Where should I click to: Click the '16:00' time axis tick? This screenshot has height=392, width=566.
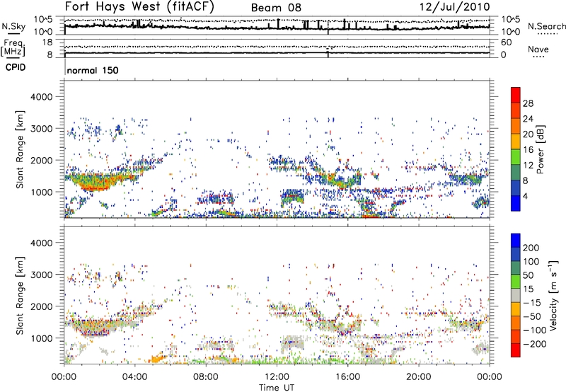tap(347, 377)
